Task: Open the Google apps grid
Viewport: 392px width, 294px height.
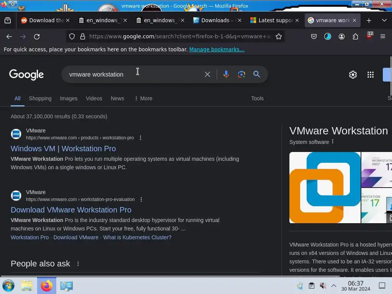Action: (371, 75)
